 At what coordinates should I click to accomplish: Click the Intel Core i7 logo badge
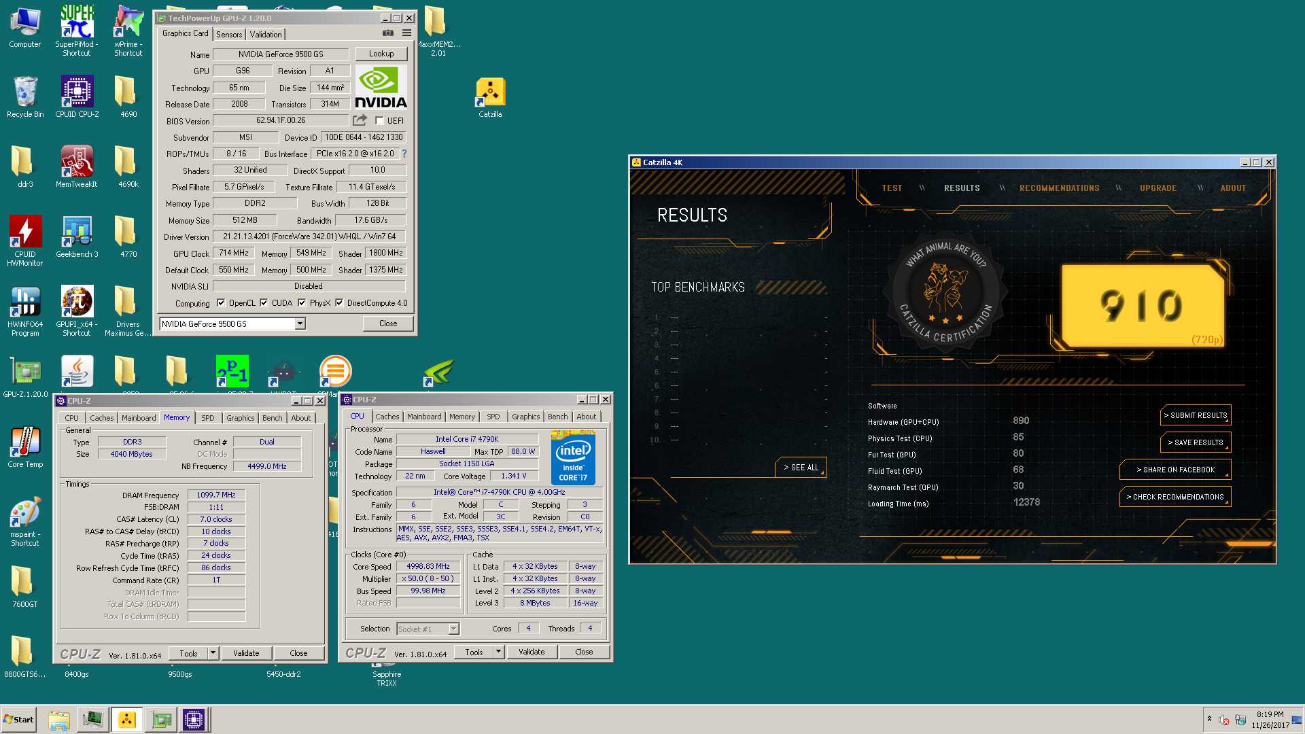(573, 457)
